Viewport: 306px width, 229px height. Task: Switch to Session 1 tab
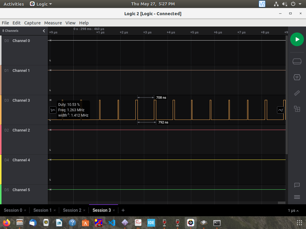(x=42, y=210)
